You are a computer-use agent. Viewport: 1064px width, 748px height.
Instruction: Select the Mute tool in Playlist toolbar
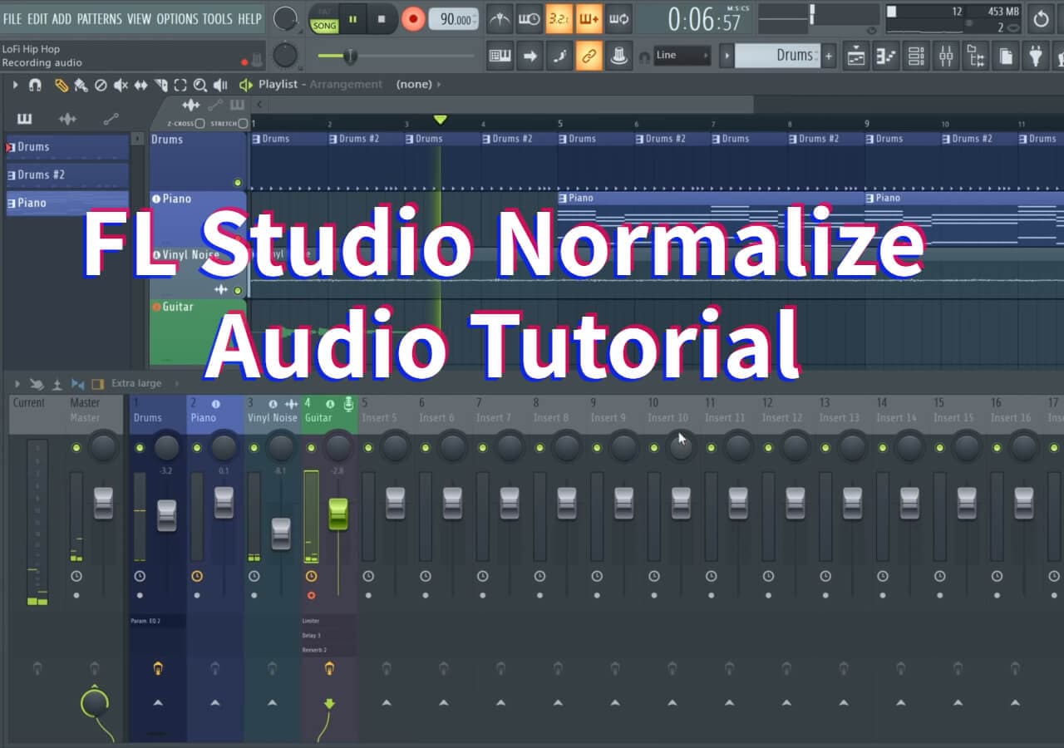[x=121, y=85]
